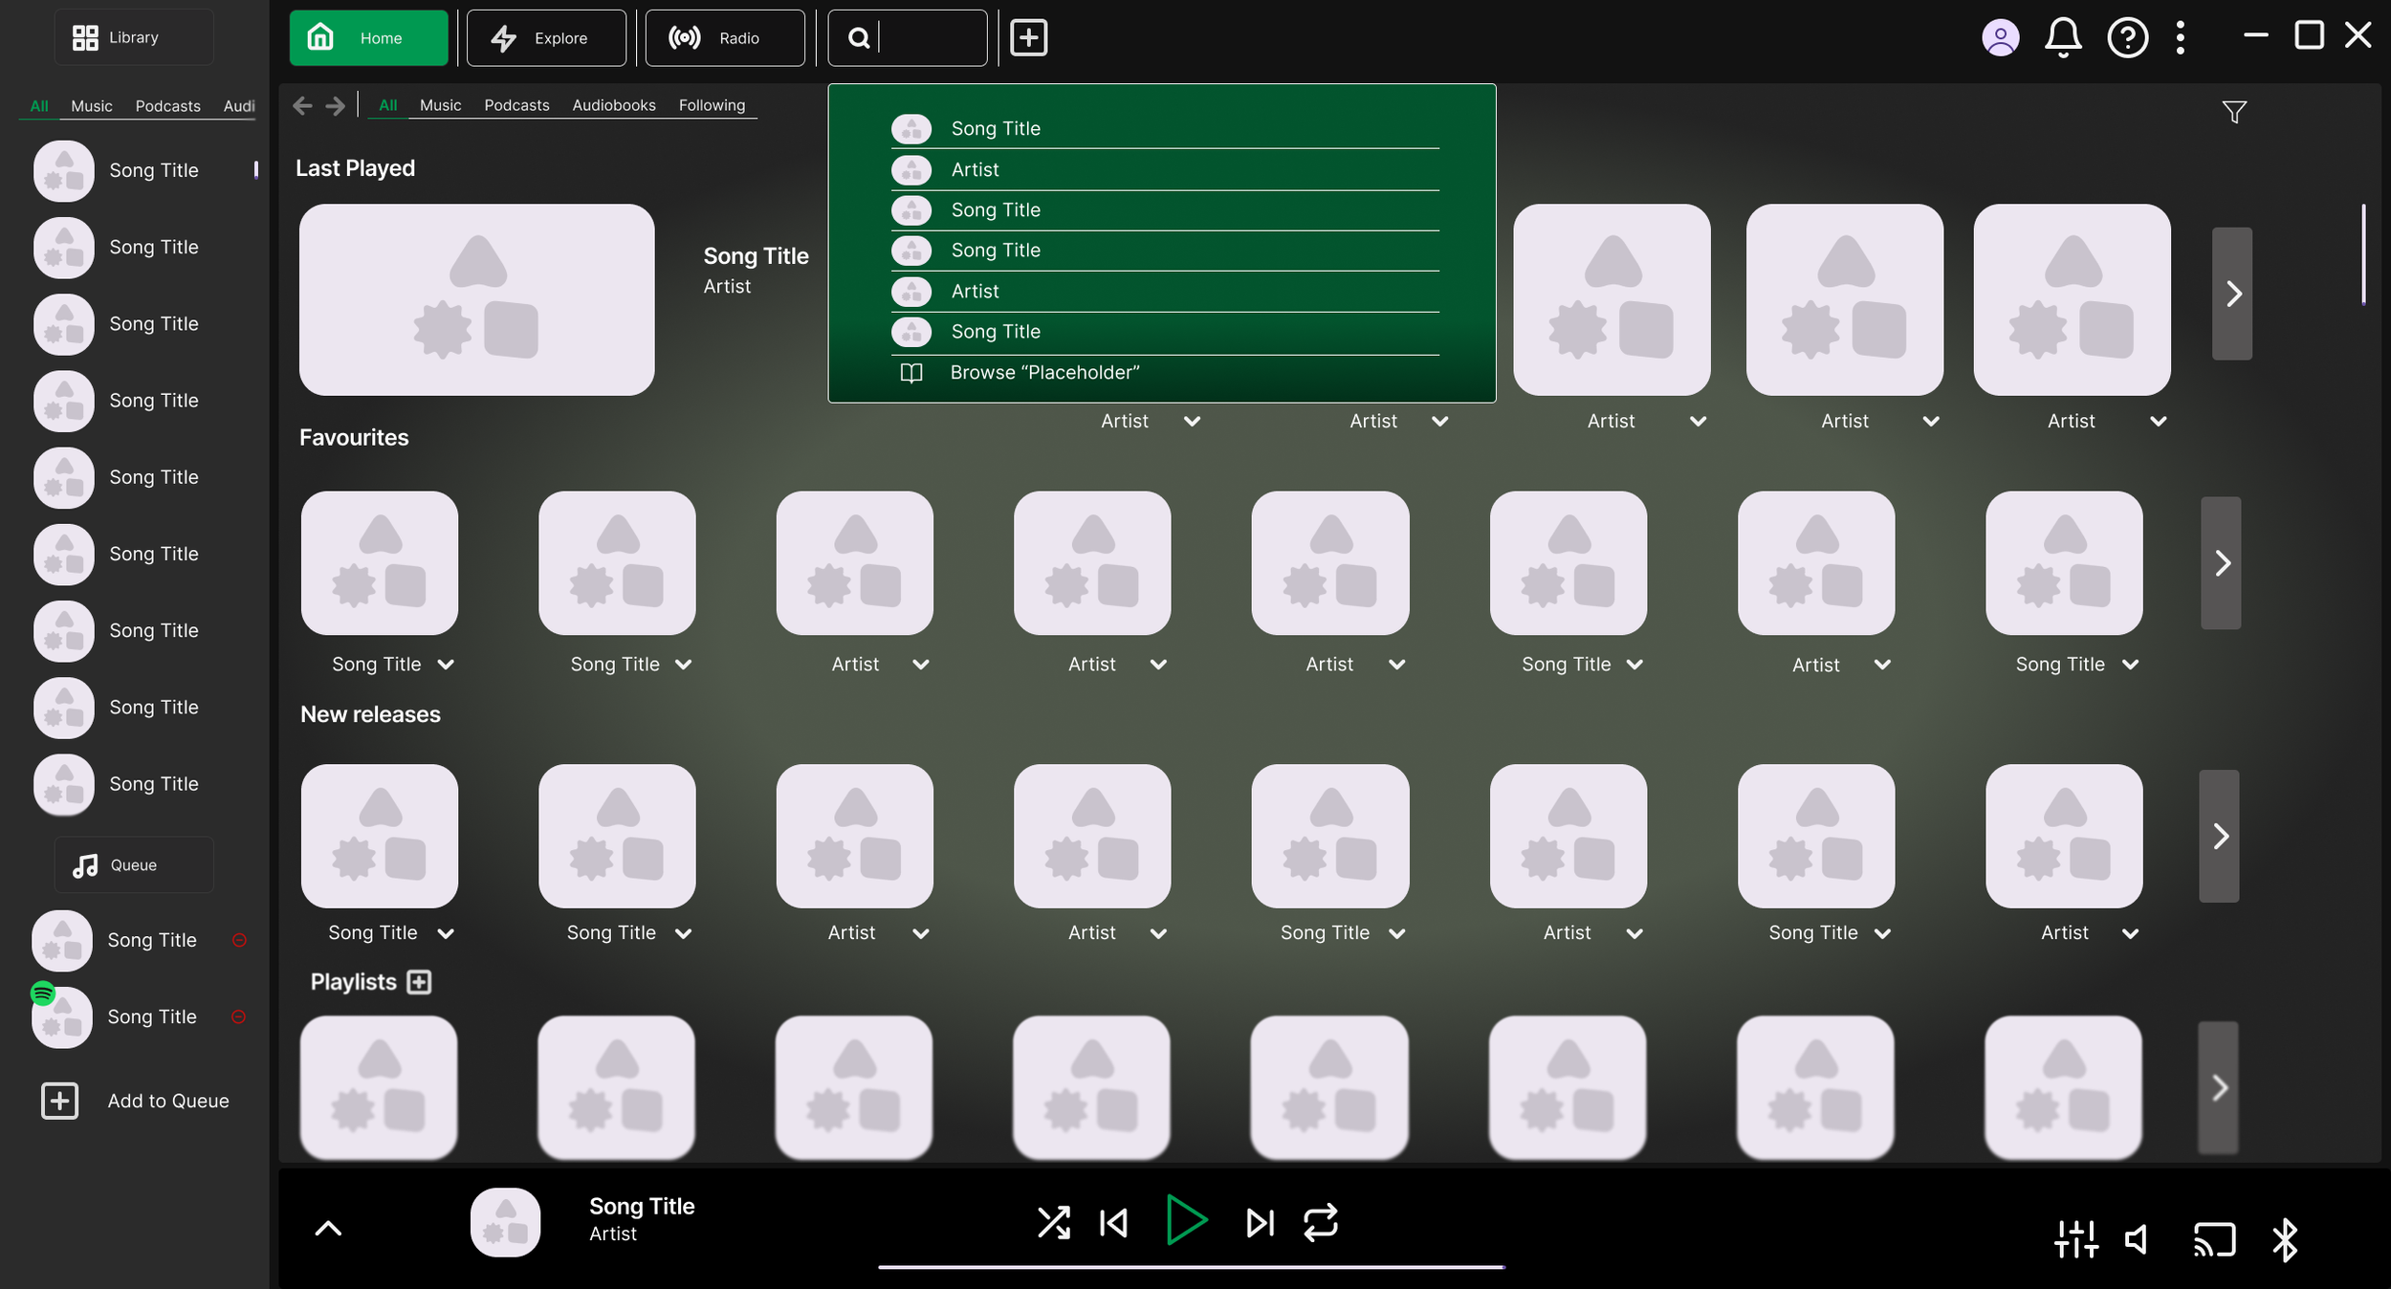Image resolution: width=2391 pixels, height=1289 pixels.
Task: Open the Explore page
Action: pos(546,38)
